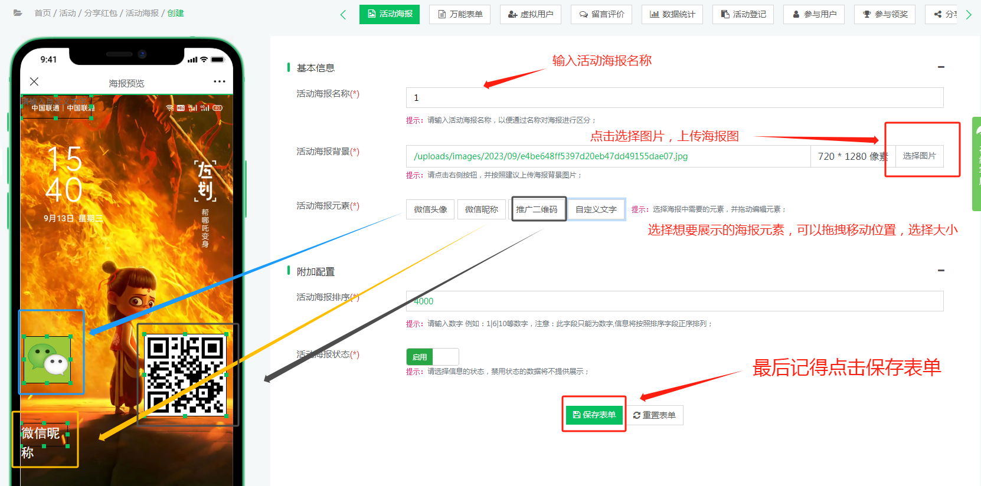Viewport: 981px width, 486px height.
Task: Switch to the 万能表单 tab
Action: point(460,14)
